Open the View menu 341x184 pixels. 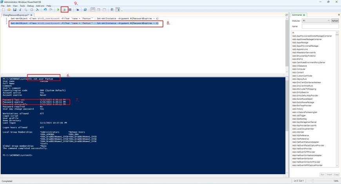(x=15, y=6)
